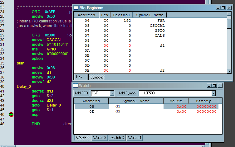Click the File Registers vertical scrollbar thumb
235x147 pixels.
click(x=229, y=24)
